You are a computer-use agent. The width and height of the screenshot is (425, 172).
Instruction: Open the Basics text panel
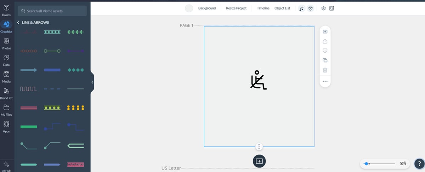[6, 10]
